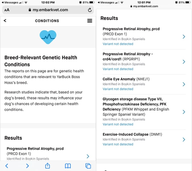Tap the my.embarkvet.com address bar
This screenshot has width=192, height=171.
(x=48, y=10)
